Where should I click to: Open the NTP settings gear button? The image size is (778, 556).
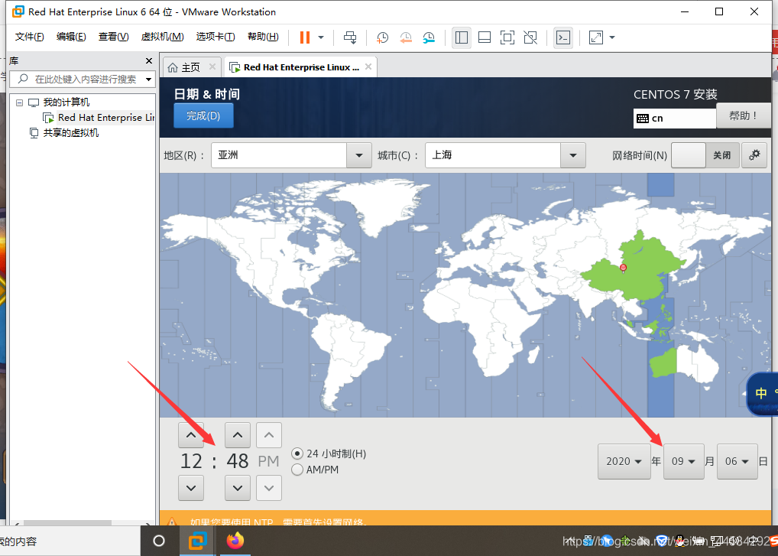pyautogui.click(x=754, y=155)
